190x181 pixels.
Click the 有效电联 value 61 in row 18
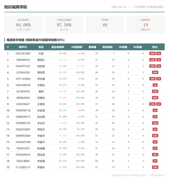coord(113,161)
